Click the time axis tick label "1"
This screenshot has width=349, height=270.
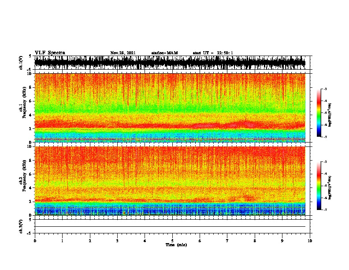[62, 240]
